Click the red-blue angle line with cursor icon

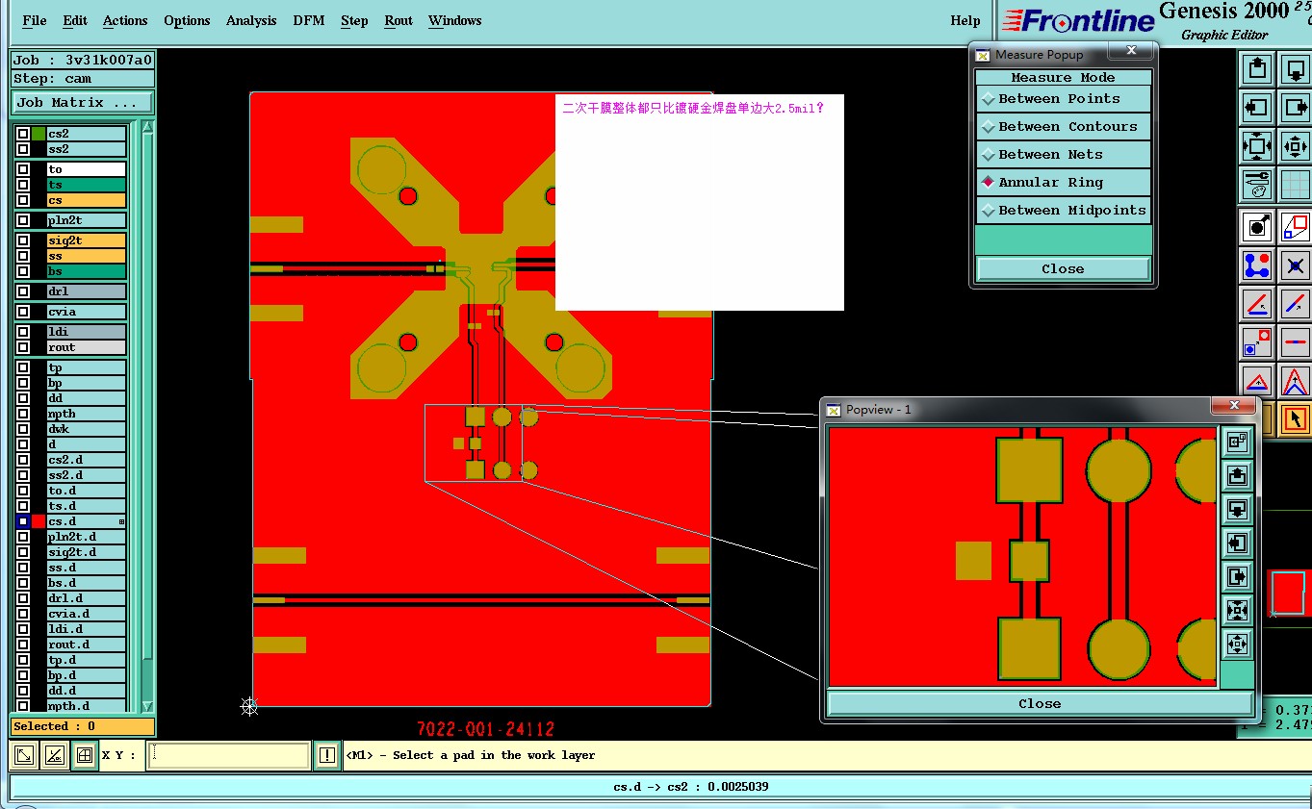tap(1257, 304)
